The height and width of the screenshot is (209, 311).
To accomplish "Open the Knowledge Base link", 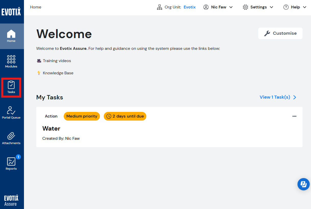I will 58,73.
